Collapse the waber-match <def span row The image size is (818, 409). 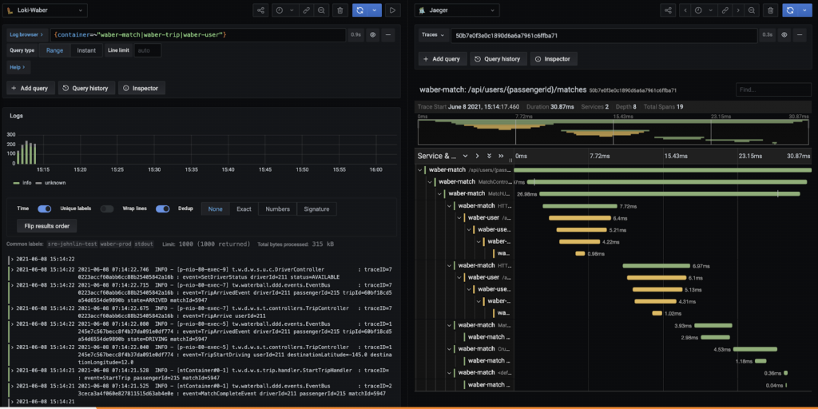(450, 372)
